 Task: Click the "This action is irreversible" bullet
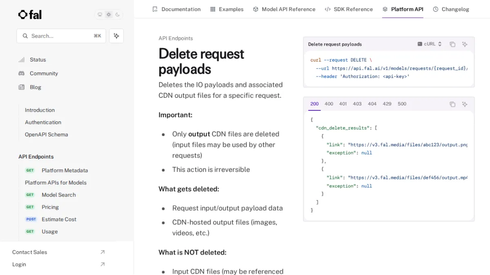(x=211, y=169)
